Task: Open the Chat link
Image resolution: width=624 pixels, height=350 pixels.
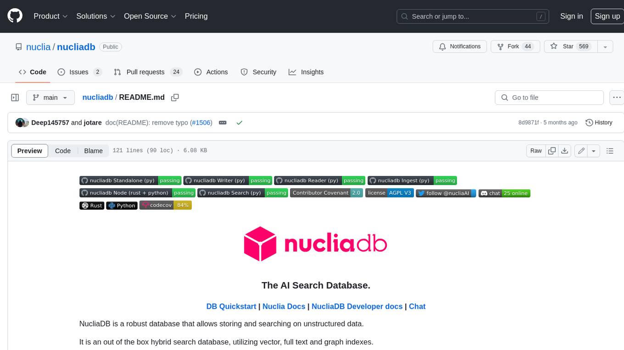Action: [417, 306]
